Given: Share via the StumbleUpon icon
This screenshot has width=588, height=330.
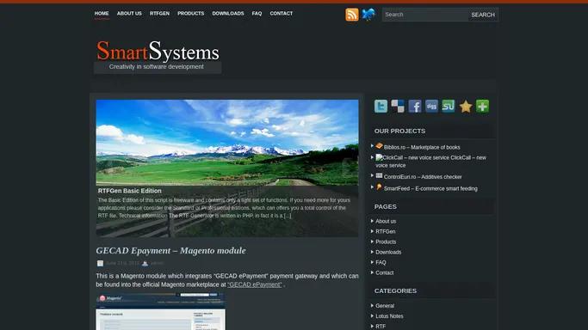Looking at the screenshot, I should pos(449,107).
